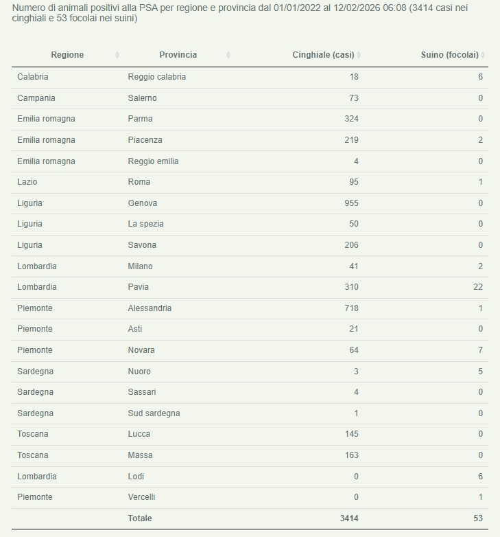Select the Totale row label
The image size is (500, 537).
[140, 518]
